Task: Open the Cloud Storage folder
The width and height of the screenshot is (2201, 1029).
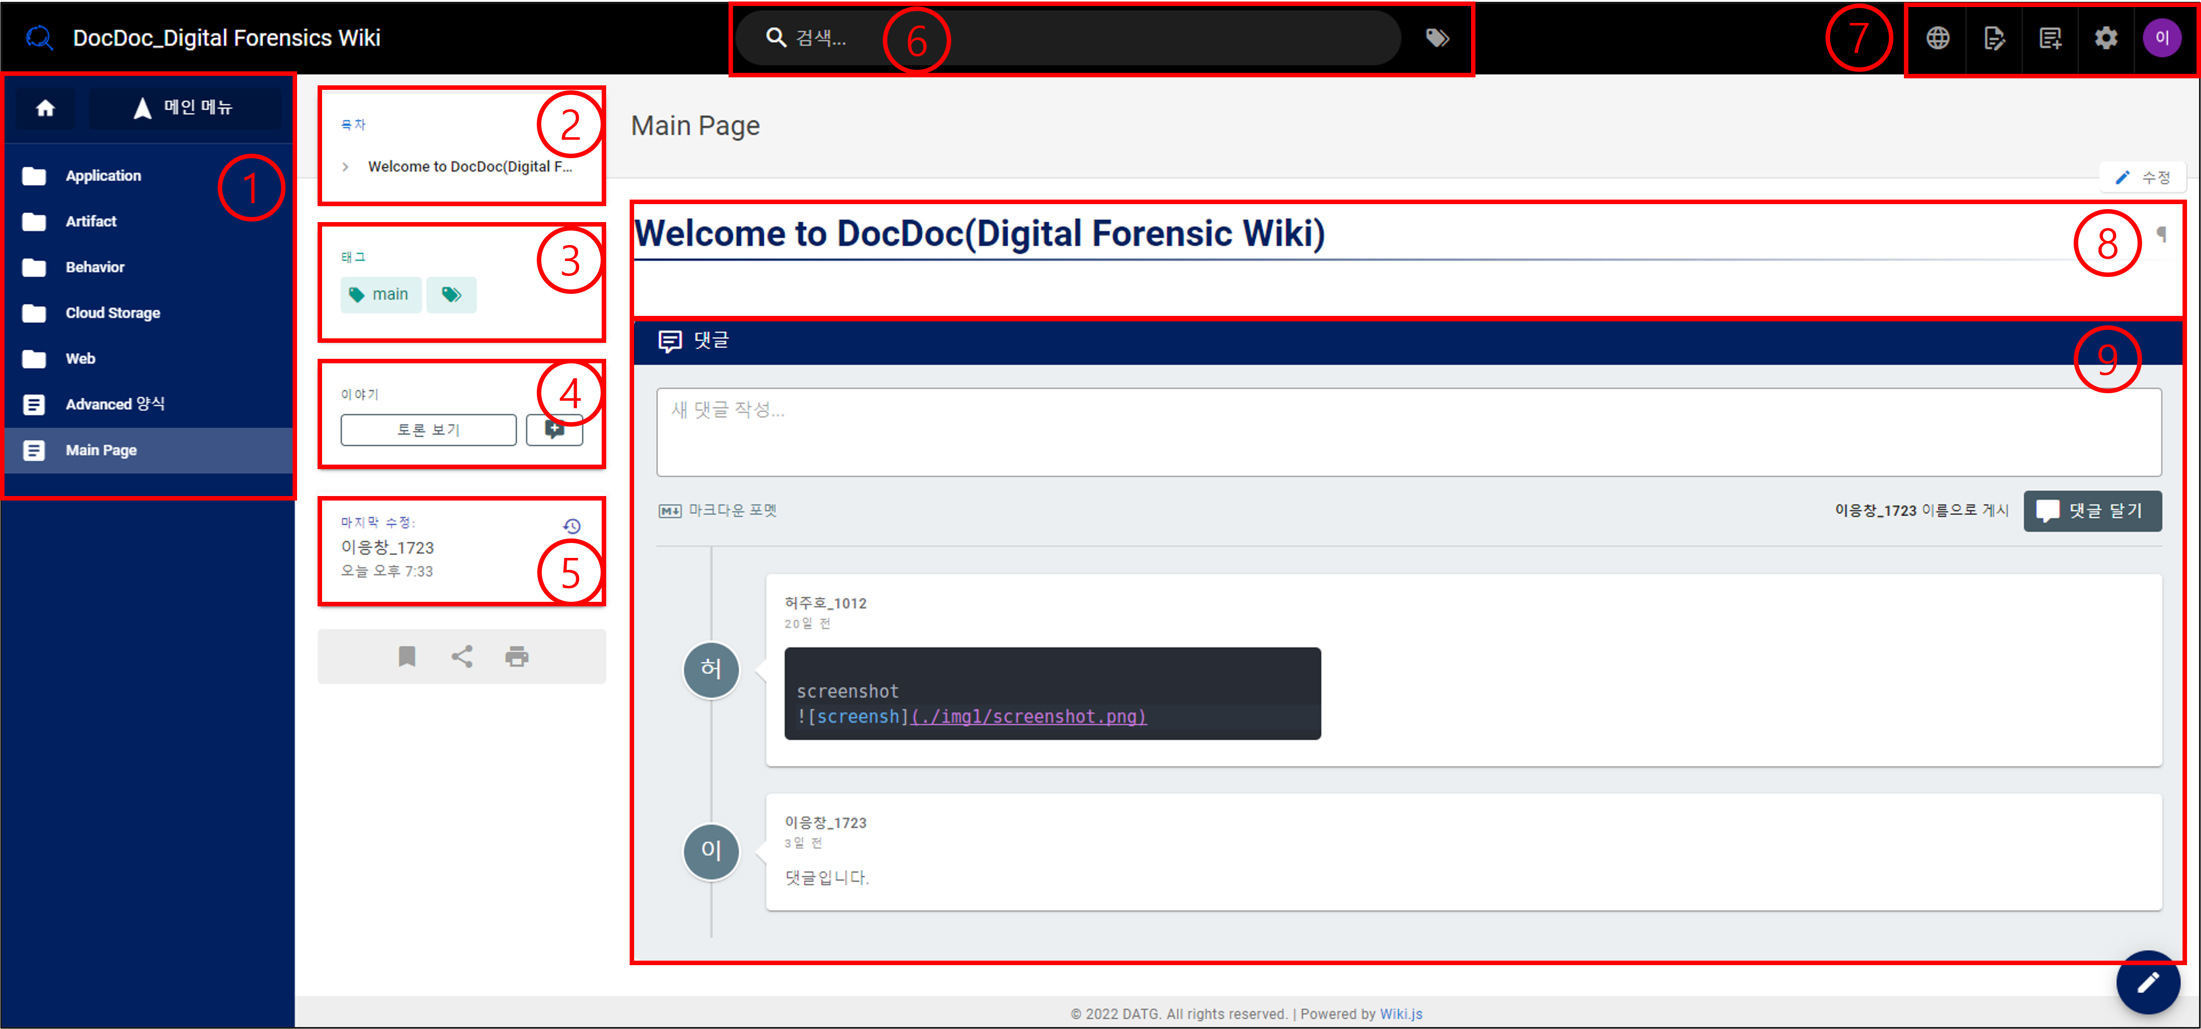Action: [x=149, y=312]
